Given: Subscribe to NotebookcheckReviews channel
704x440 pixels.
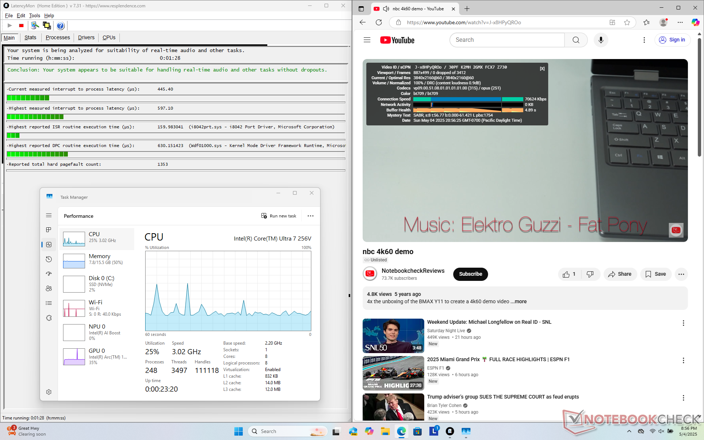Looking at the screenshot, I should (470, 274).
